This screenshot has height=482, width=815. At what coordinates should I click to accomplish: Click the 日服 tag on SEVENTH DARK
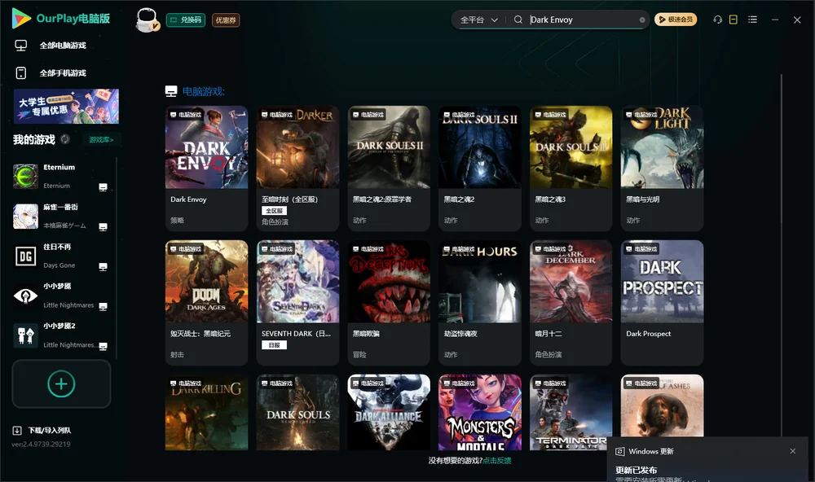274,345
